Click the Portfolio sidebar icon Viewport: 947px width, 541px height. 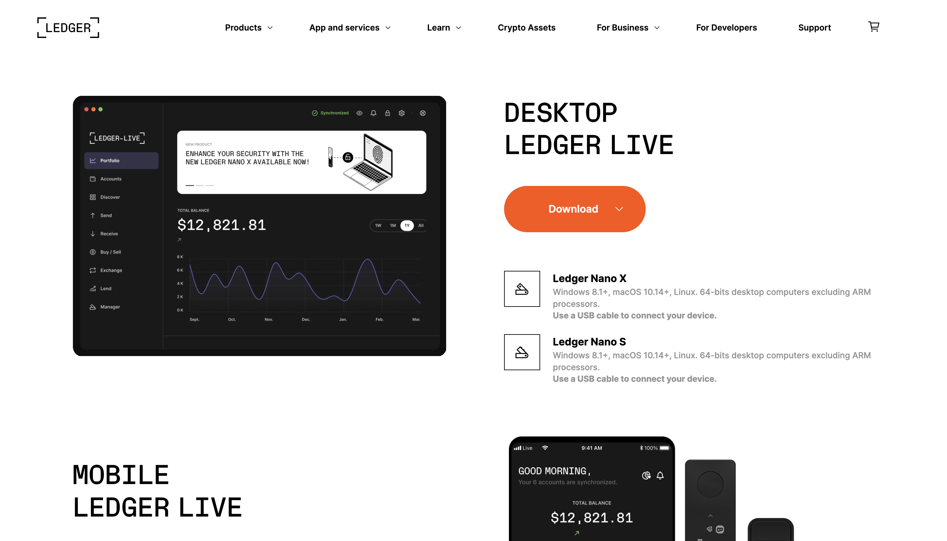click(92, 160)
